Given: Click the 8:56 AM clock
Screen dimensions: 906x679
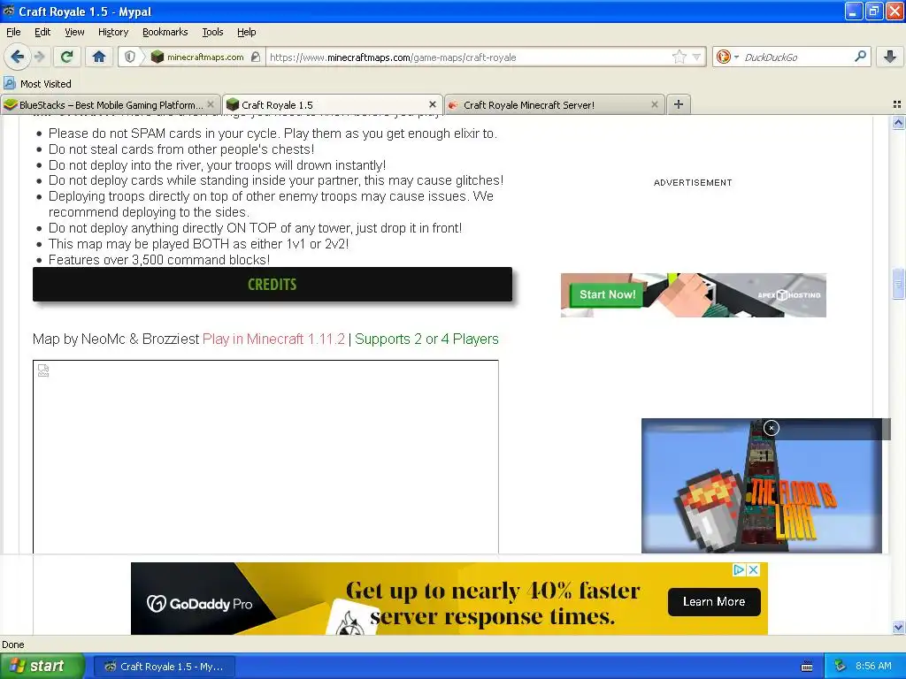Looking at the screenshot, I should (x=873, y=667).
